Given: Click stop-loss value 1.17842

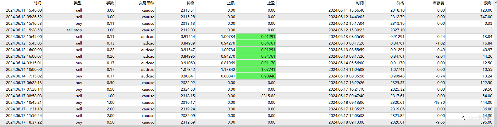Looking at the screenshot, I should pyautogui.click(x=228, y=69).
